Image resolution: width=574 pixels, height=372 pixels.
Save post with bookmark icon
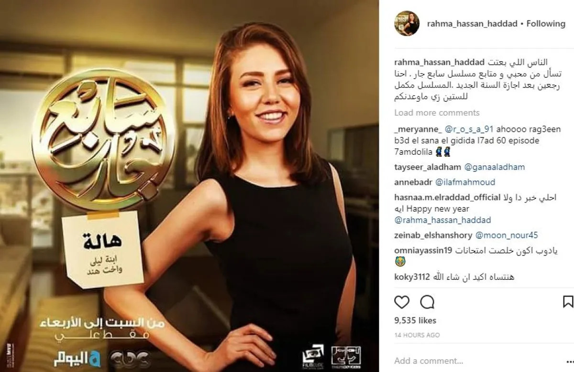click(x=568, y=302)
